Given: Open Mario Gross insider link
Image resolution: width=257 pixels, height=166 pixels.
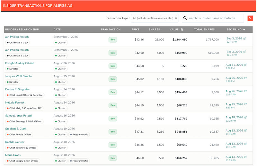Looking at the screenshot, I should click(13, 155).
